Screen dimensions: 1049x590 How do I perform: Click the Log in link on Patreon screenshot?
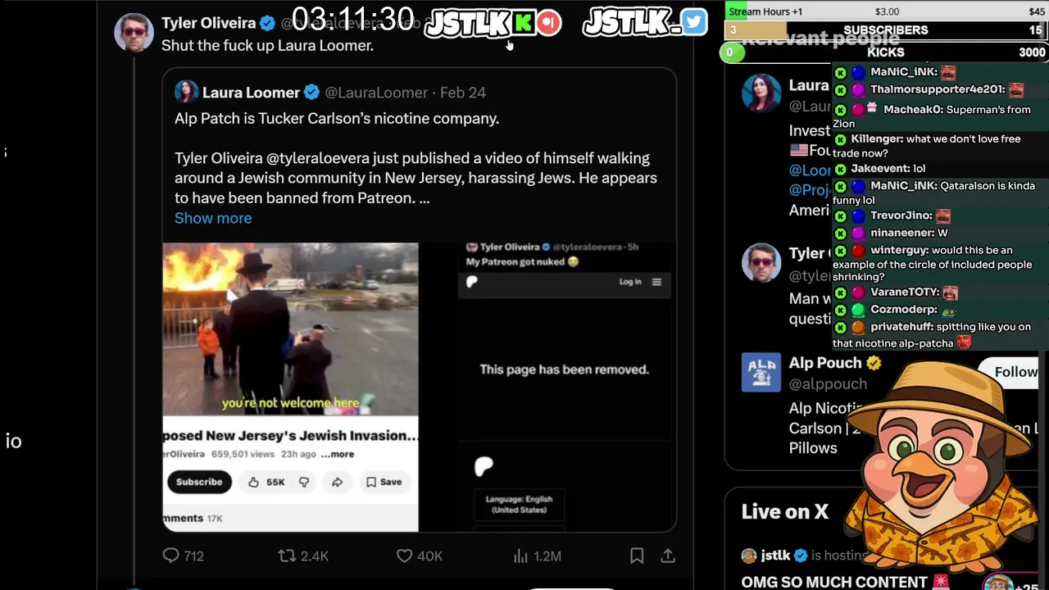(x=630, y=282)
